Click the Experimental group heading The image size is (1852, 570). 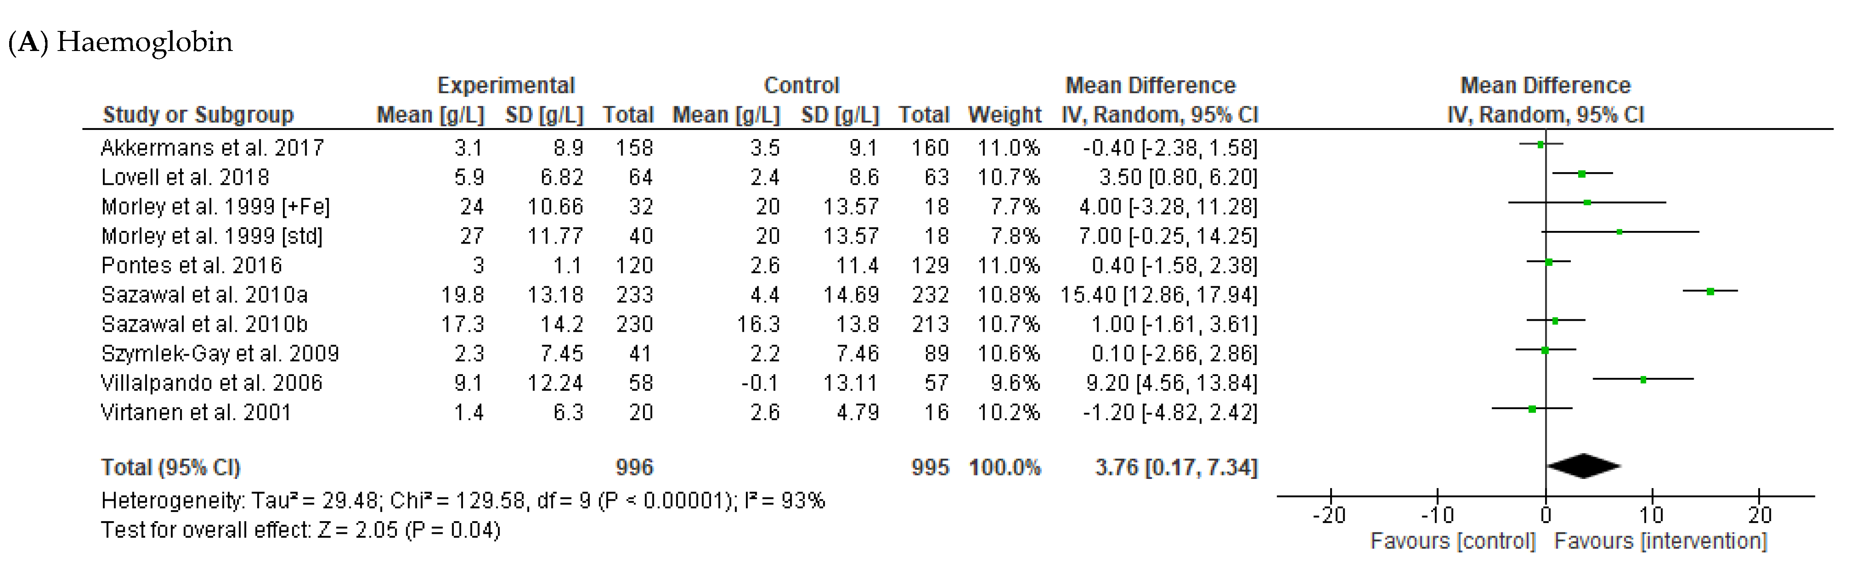pyautogui.click(x=506, y=85)
